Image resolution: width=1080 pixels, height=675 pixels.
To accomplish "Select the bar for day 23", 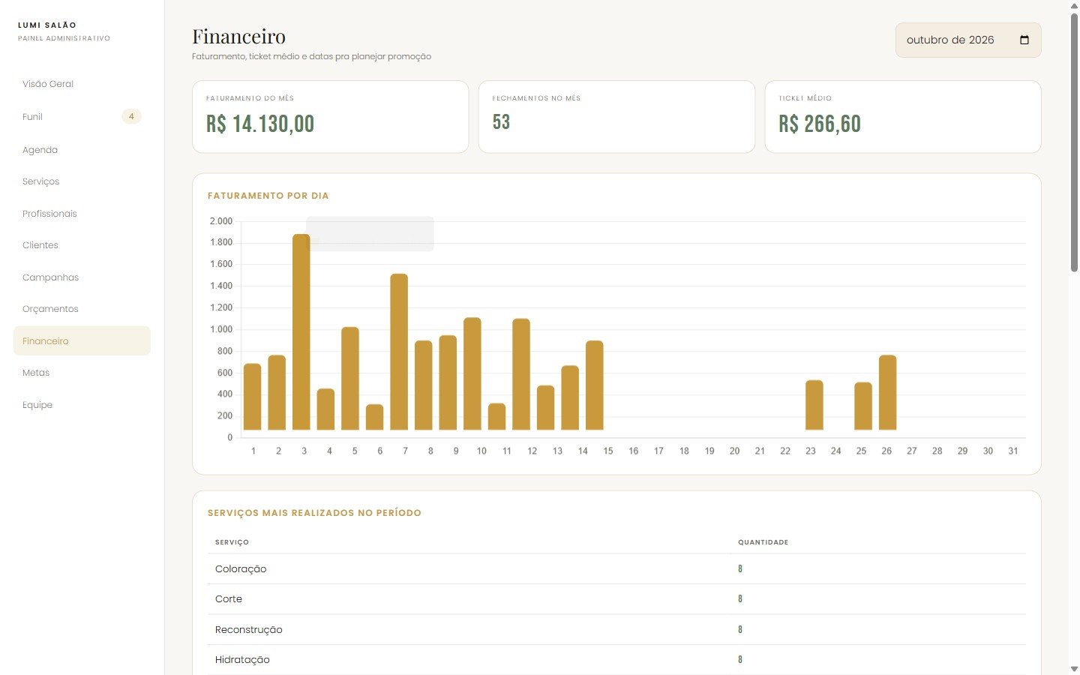I will tap(814, 405).
